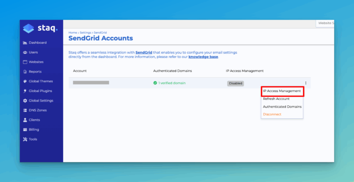This screenshot has width=354, height=182.
Task: Click the Tools wrench icon
Action: (x=25, y=139)
